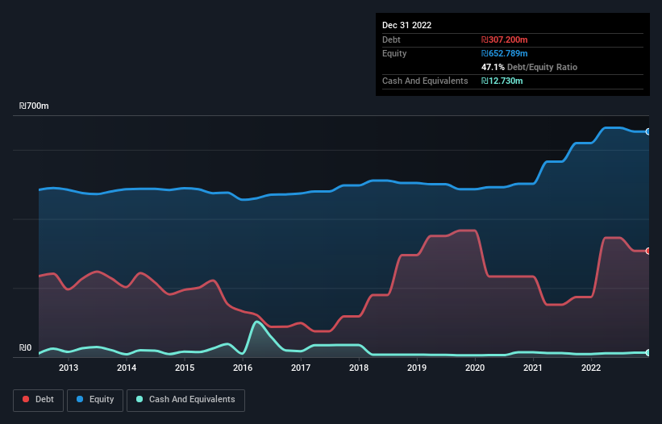Click the ₪652.789m equity value
Viewport: 662px width, 424px height.
click(505, 53)
